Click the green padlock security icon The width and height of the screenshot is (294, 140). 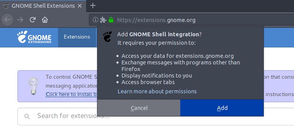coord(111,20)
